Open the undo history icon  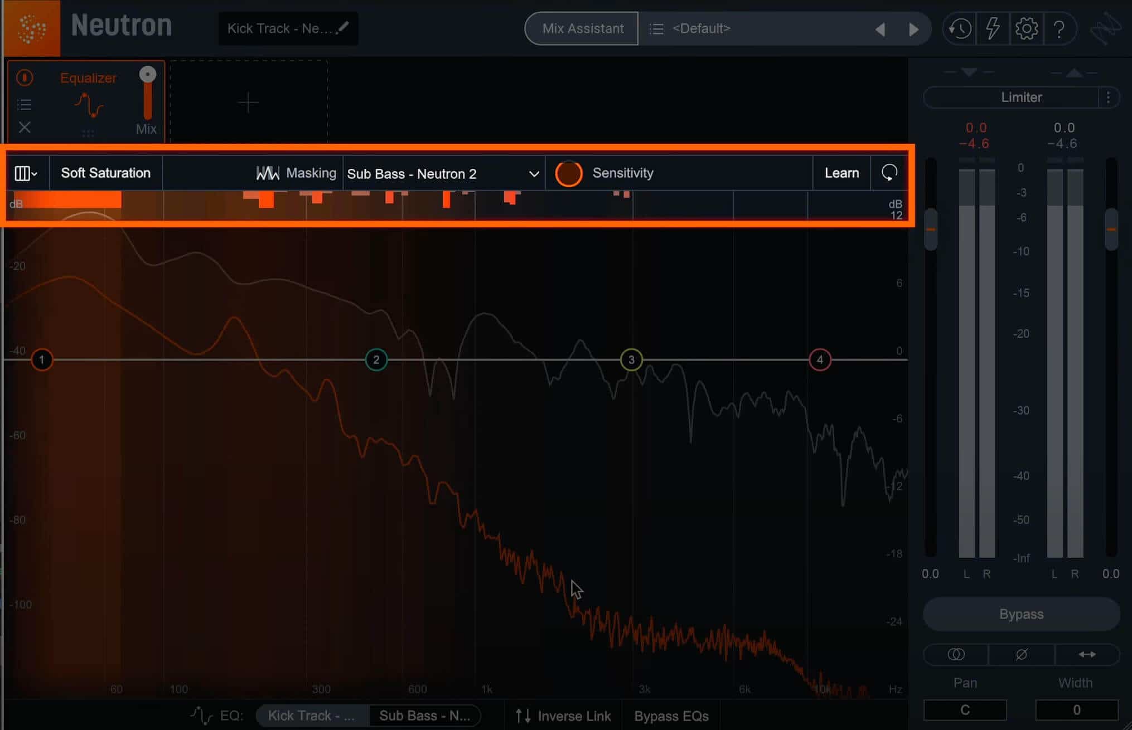[959, 28]
